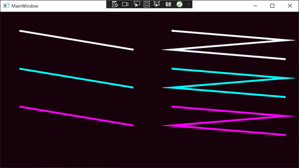Click the debug toolbar drag grip handle

pos(109,4)
